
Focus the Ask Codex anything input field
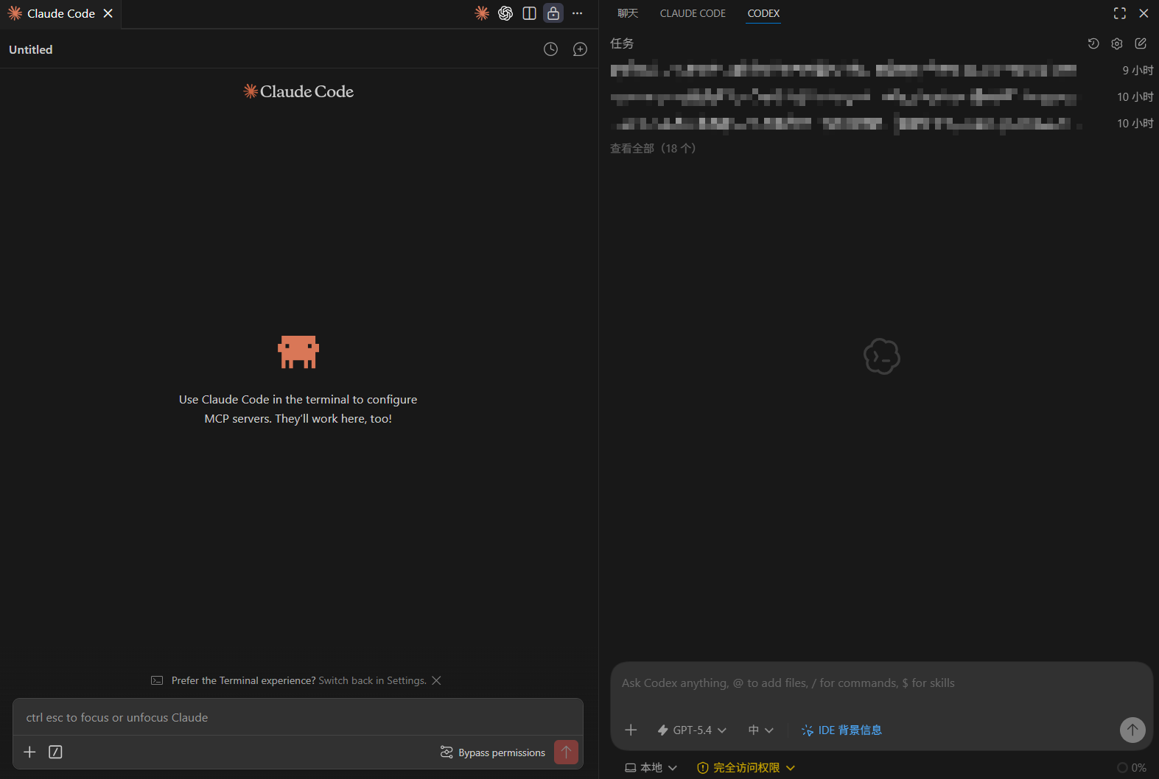pyautogui.click(x=881, y=683)
